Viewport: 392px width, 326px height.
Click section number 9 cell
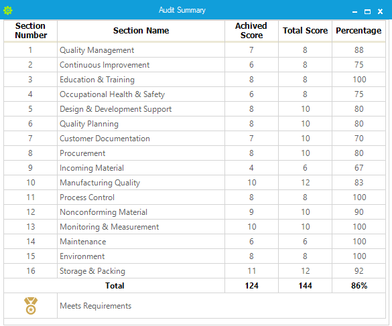(x=31, y=168)
